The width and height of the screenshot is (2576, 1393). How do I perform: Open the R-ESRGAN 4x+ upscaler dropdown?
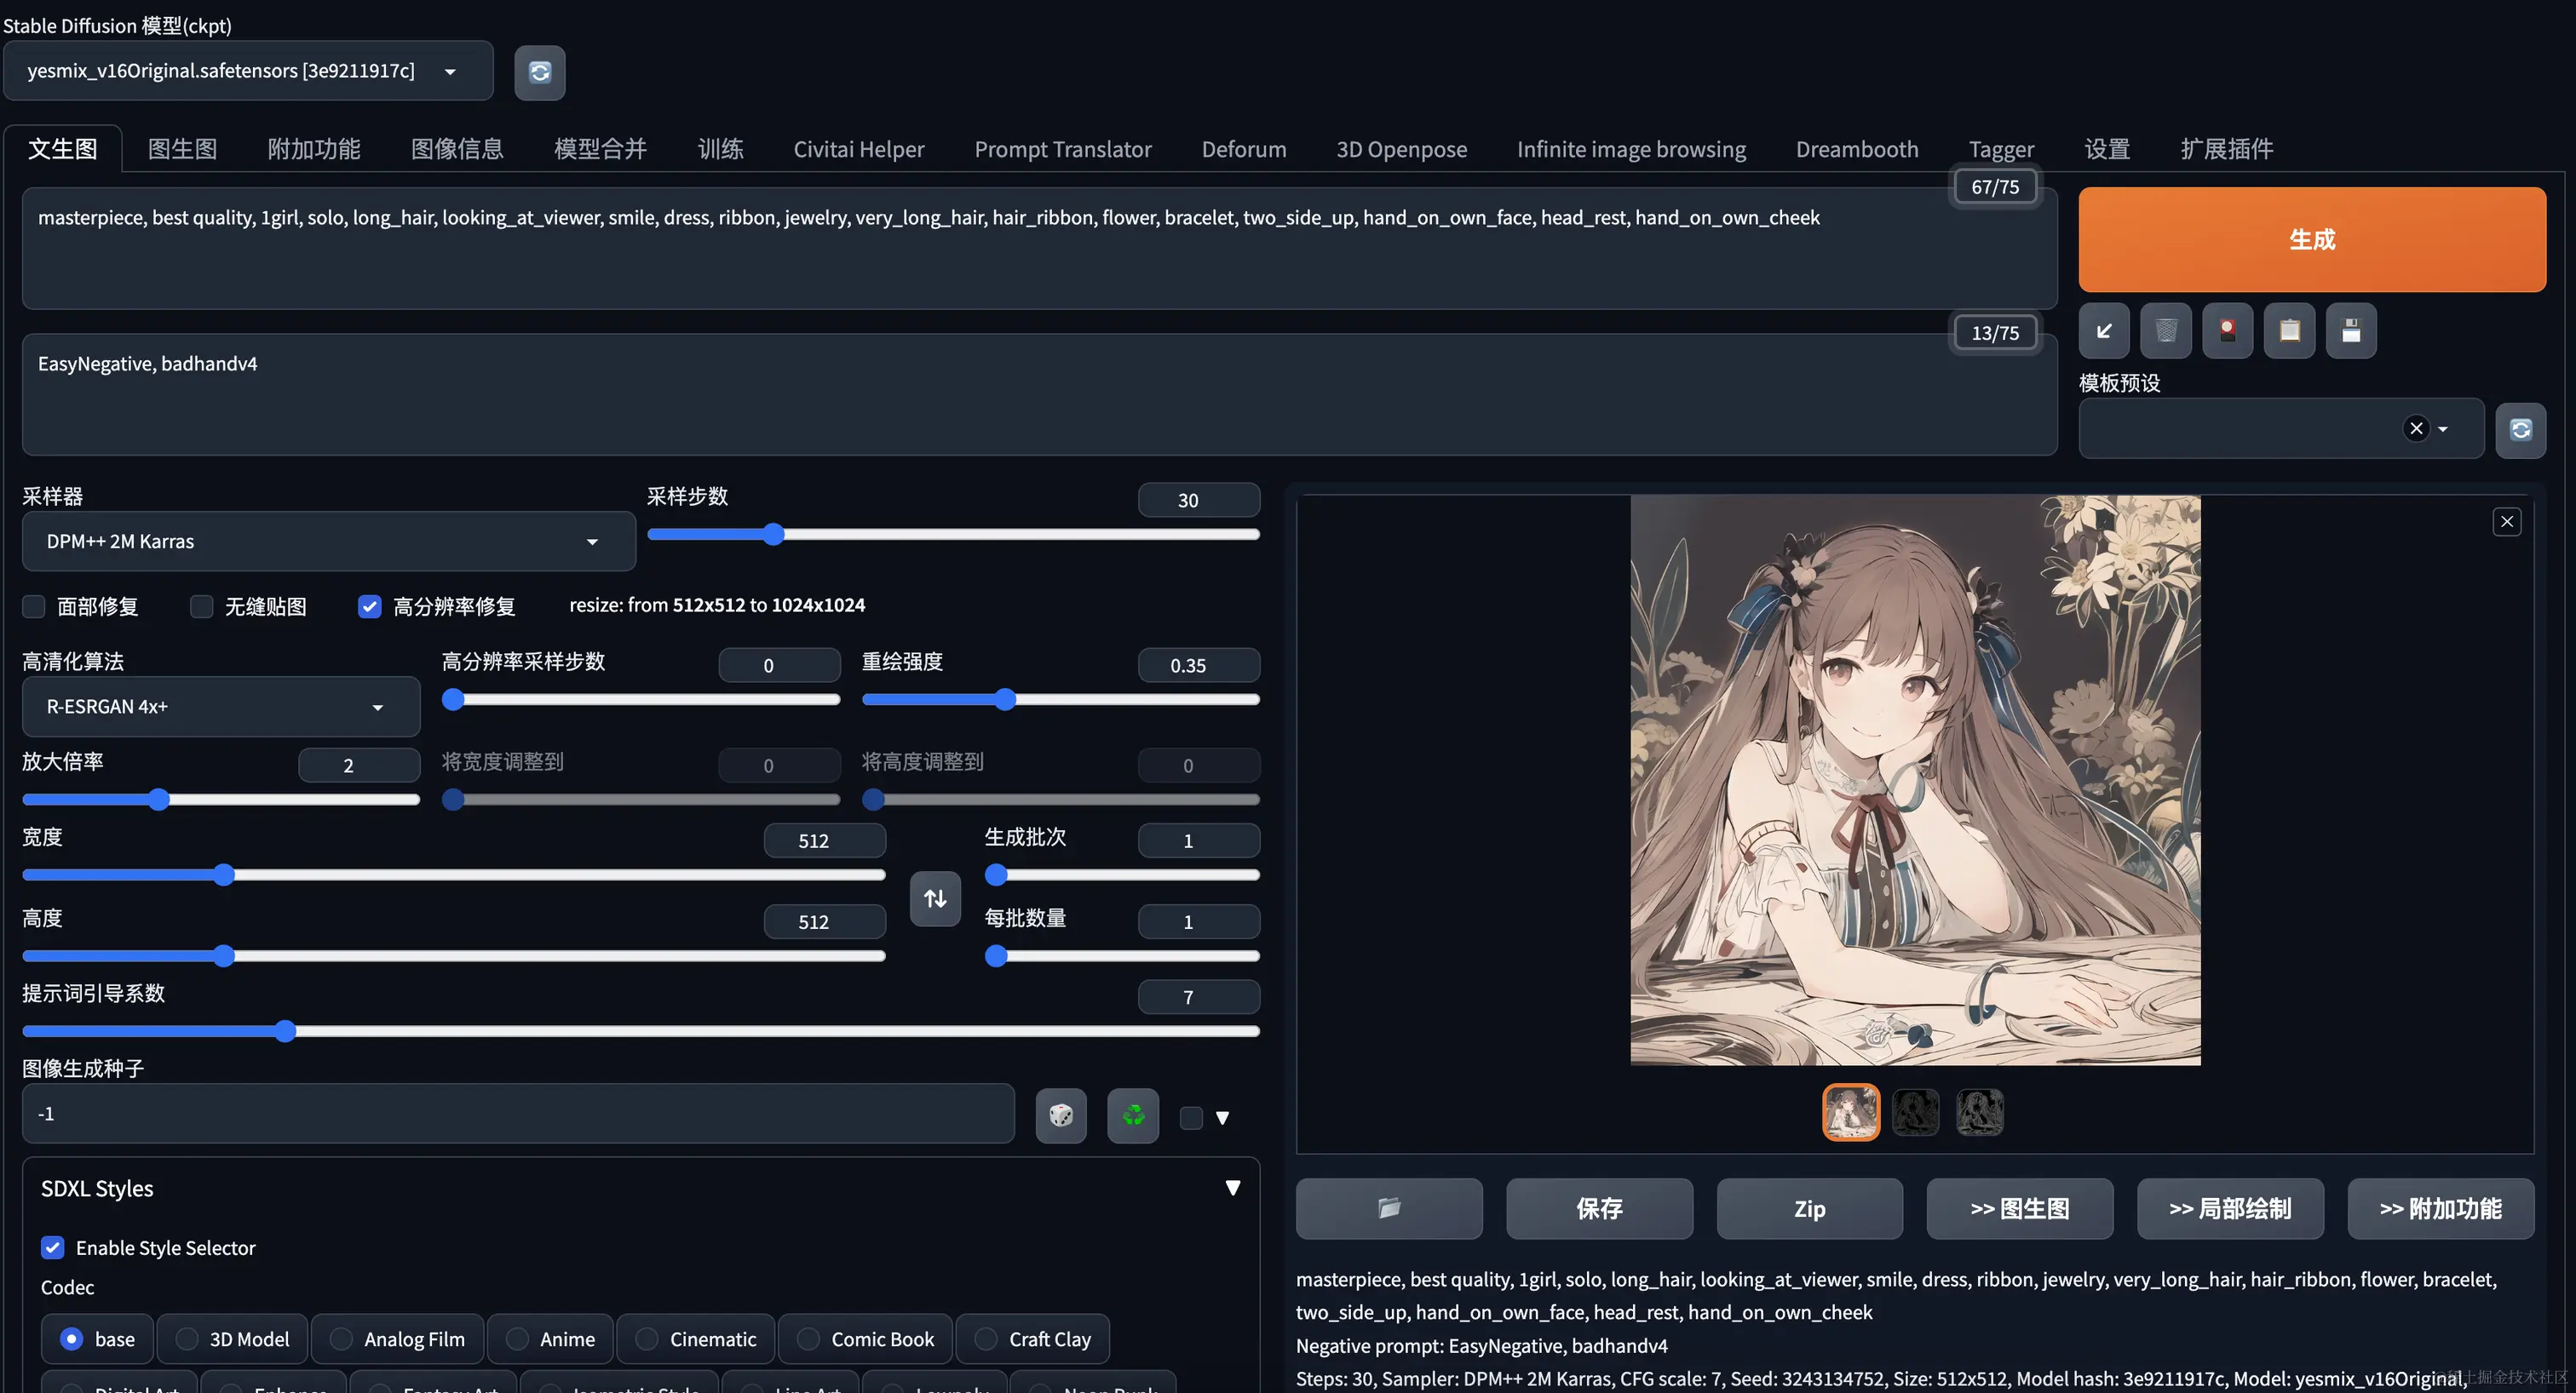(220, 707)
